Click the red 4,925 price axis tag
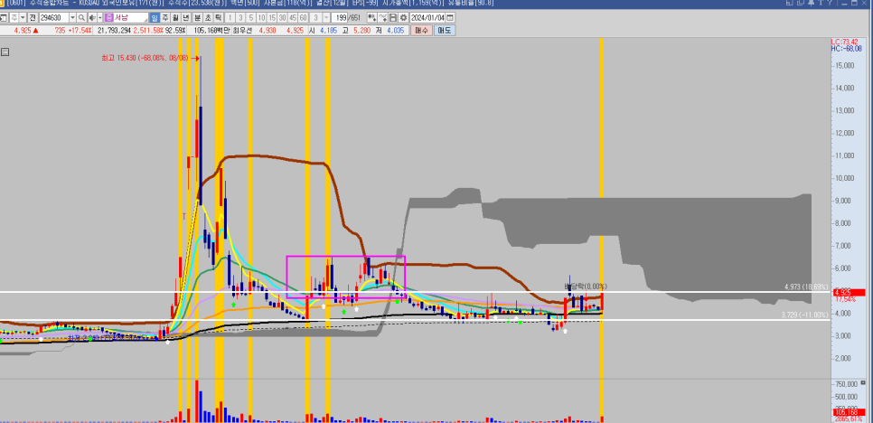 point(850,292)
